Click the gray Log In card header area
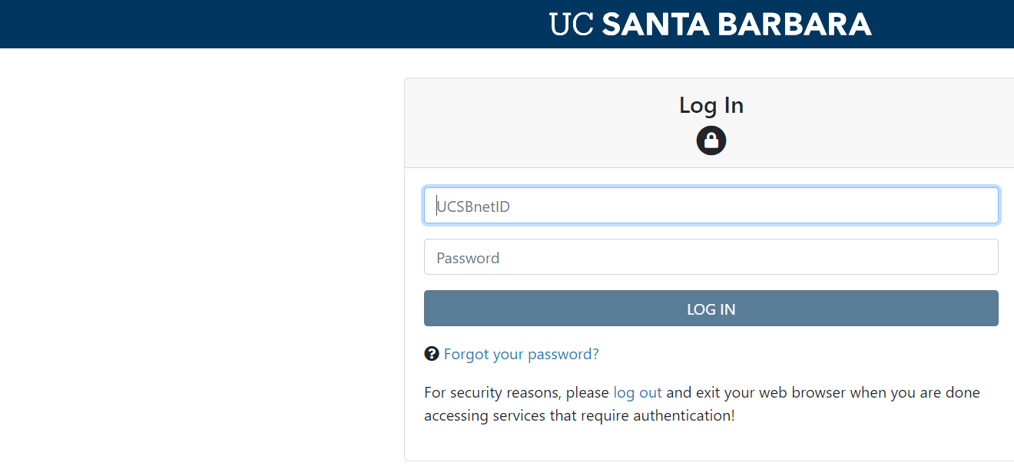 pyautogui.click(x=538, y=123)
